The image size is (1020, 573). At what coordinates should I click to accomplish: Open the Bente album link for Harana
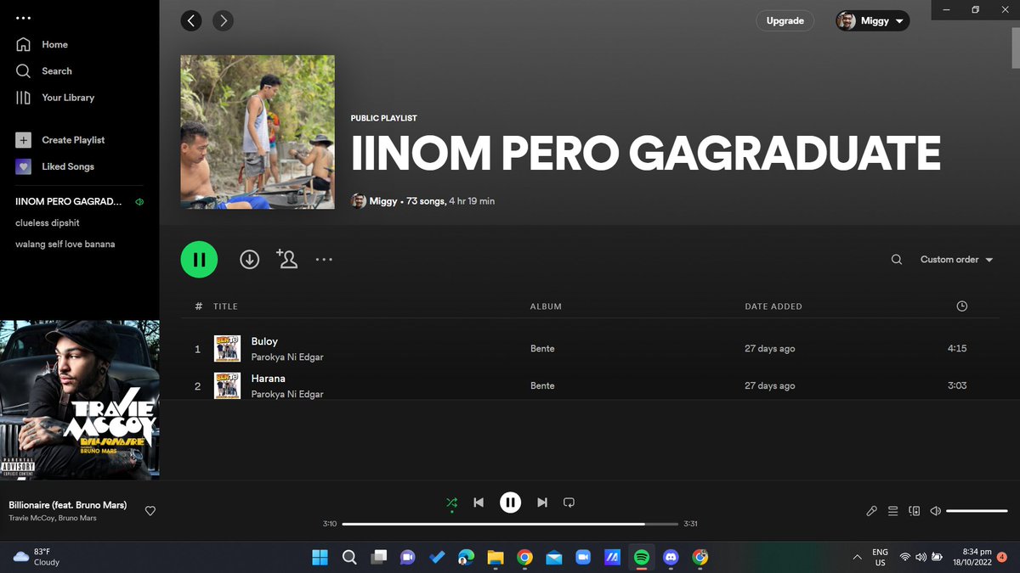[542, 385]
